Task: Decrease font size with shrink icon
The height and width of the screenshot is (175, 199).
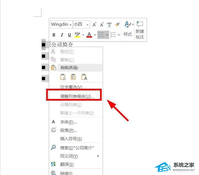Action: [102, 25]
